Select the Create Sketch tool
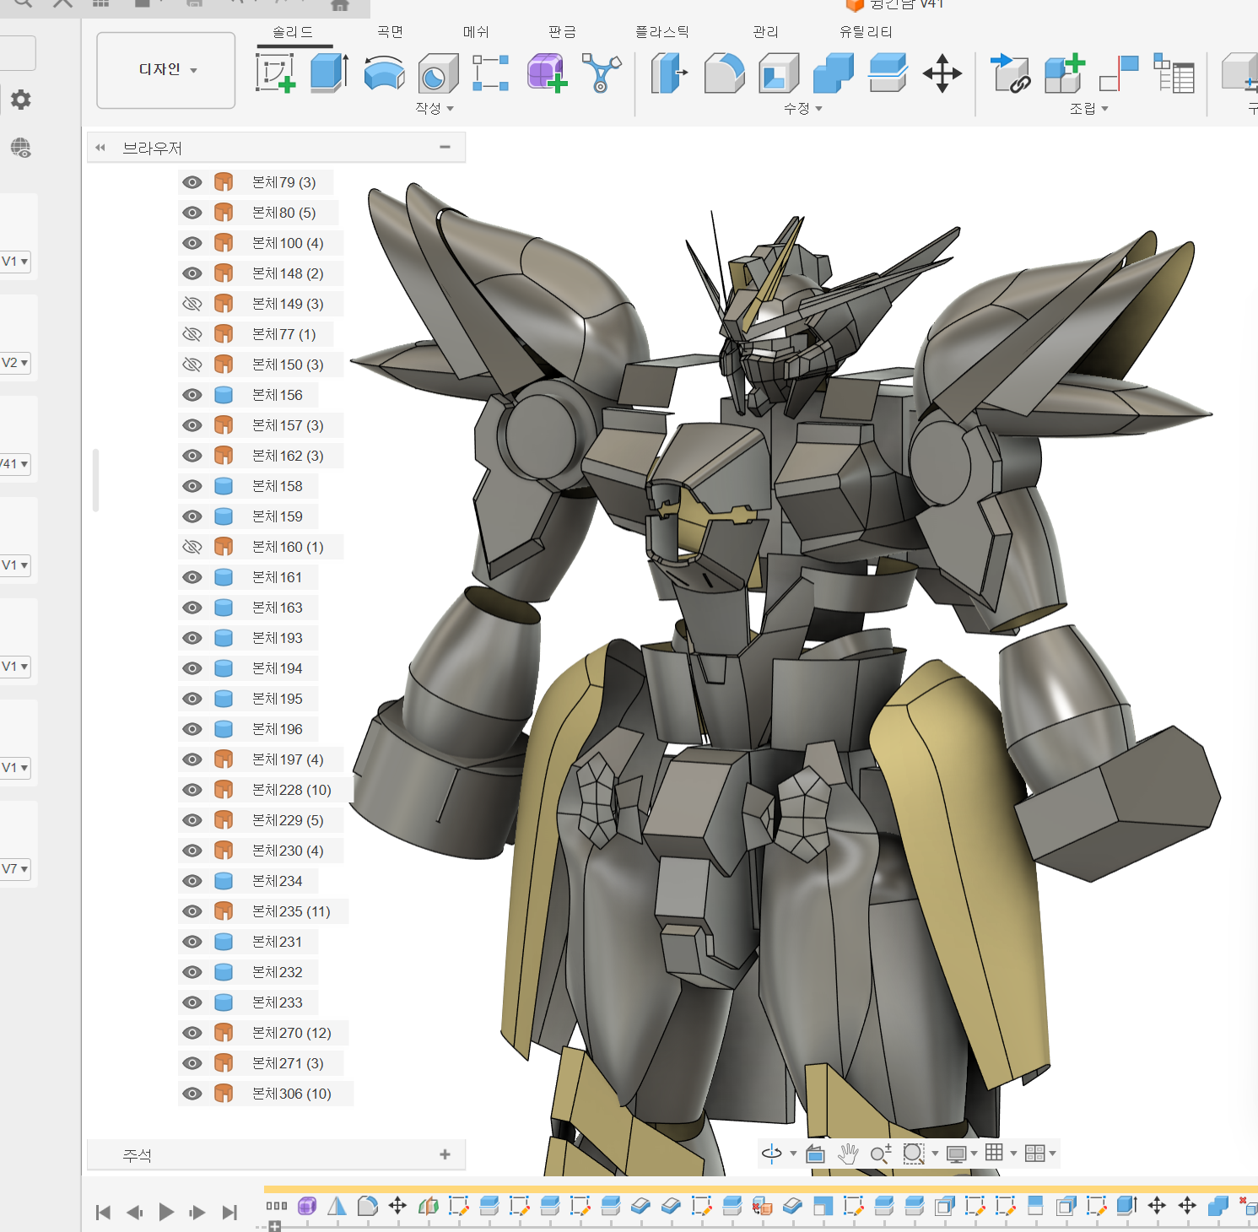The height and width of the screenshot is (1232, 1258). click(x=275, y=73)
